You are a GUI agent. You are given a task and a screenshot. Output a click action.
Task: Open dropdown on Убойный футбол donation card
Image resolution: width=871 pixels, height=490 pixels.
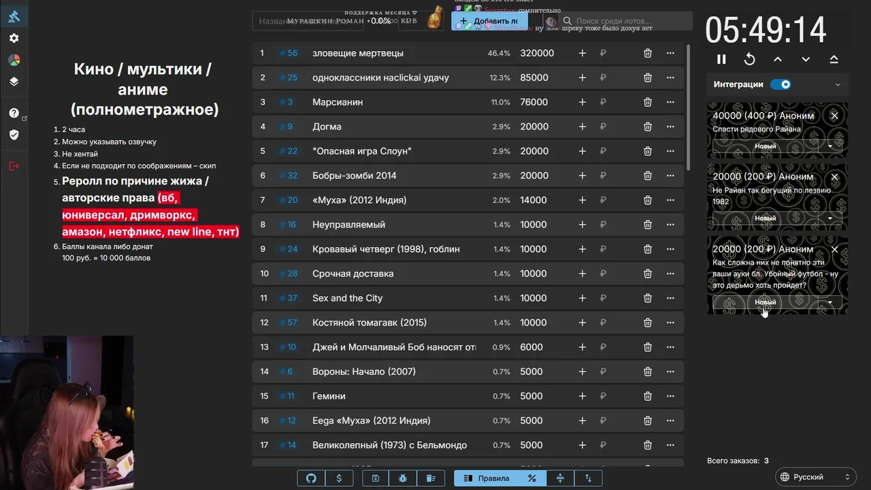coord(830,302)
